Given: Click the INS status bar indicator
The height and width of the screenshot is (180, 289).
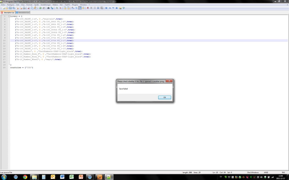Looking at the screenshot, I should (x=283, y=173).
